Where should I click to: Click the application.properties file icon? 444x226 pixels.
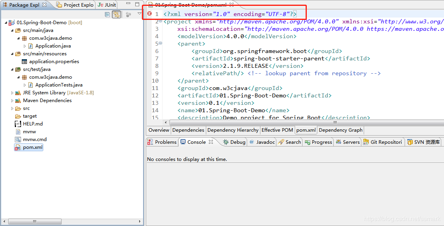pos(24,62)
